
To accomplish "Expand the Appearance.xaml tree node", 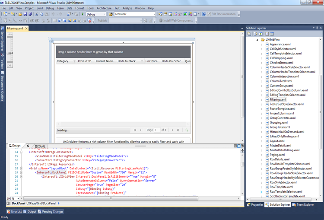I will tap(261, 44).
